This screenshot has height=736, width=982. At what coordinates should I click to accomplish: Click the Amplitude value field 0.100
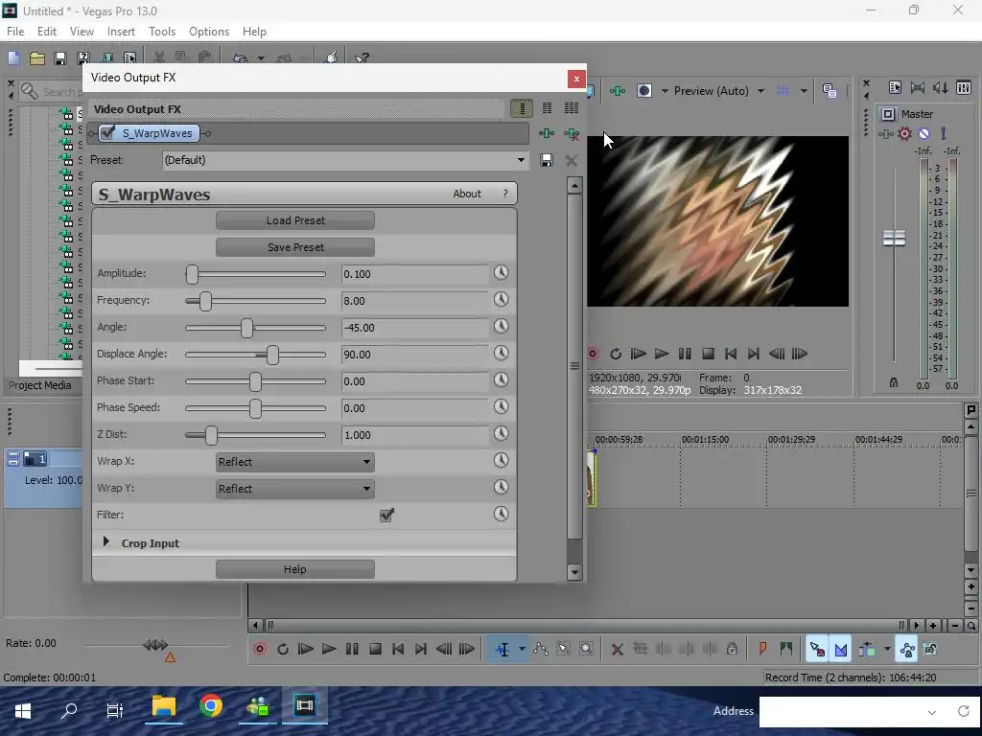(414, 274)
